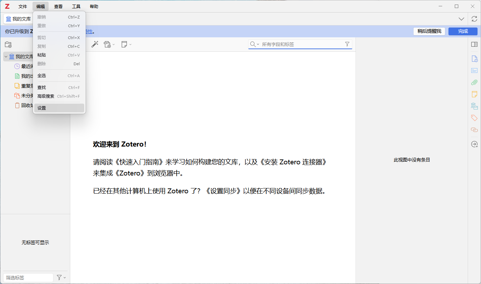Open the search mode magnifier dropdown
Screen dimensions: 481x284
254,44
